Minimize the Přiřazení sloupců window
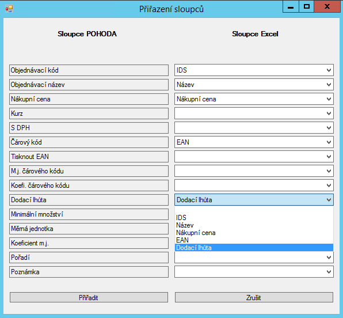This screenshot has width=343, height=318. [291, 6]
